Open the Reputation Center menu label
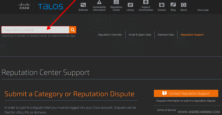The image size is (222, 115). [116, 9]
